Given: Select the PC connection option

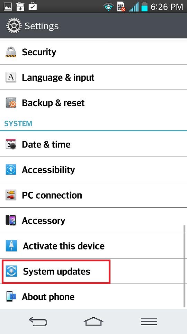Looking at the screenshot, I should point(93,195).
